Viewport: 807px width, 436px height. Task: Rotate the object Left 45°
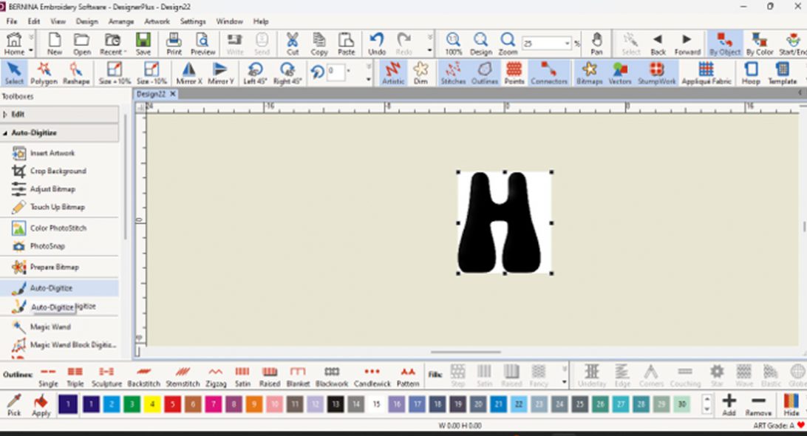click(255, 72)
